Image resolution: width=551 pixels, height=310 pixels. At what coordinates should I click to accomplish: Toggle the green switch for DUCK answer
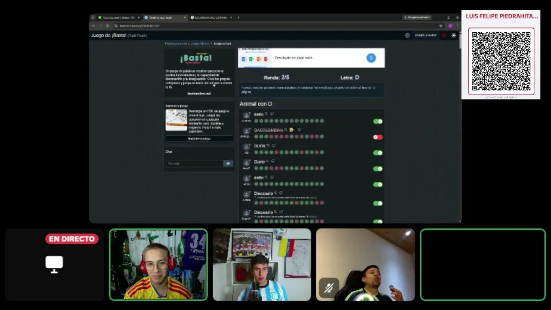pyautogui.click(x=378, y=153)
